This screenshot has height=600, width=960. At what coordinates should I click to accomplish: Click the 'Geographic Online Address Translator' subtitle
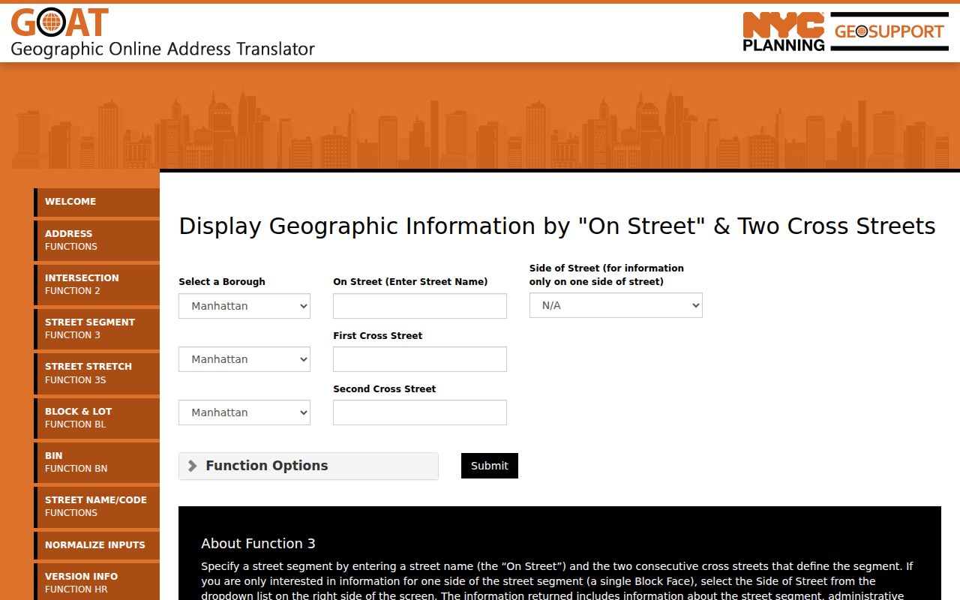tap(163, 49)
